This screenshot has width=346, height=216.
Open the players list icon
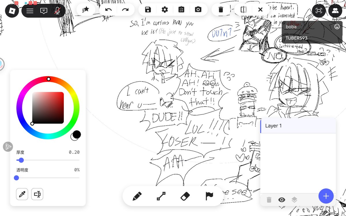(335, 11)
